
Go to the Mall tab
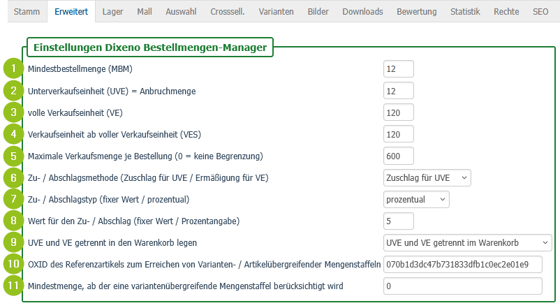145,11
